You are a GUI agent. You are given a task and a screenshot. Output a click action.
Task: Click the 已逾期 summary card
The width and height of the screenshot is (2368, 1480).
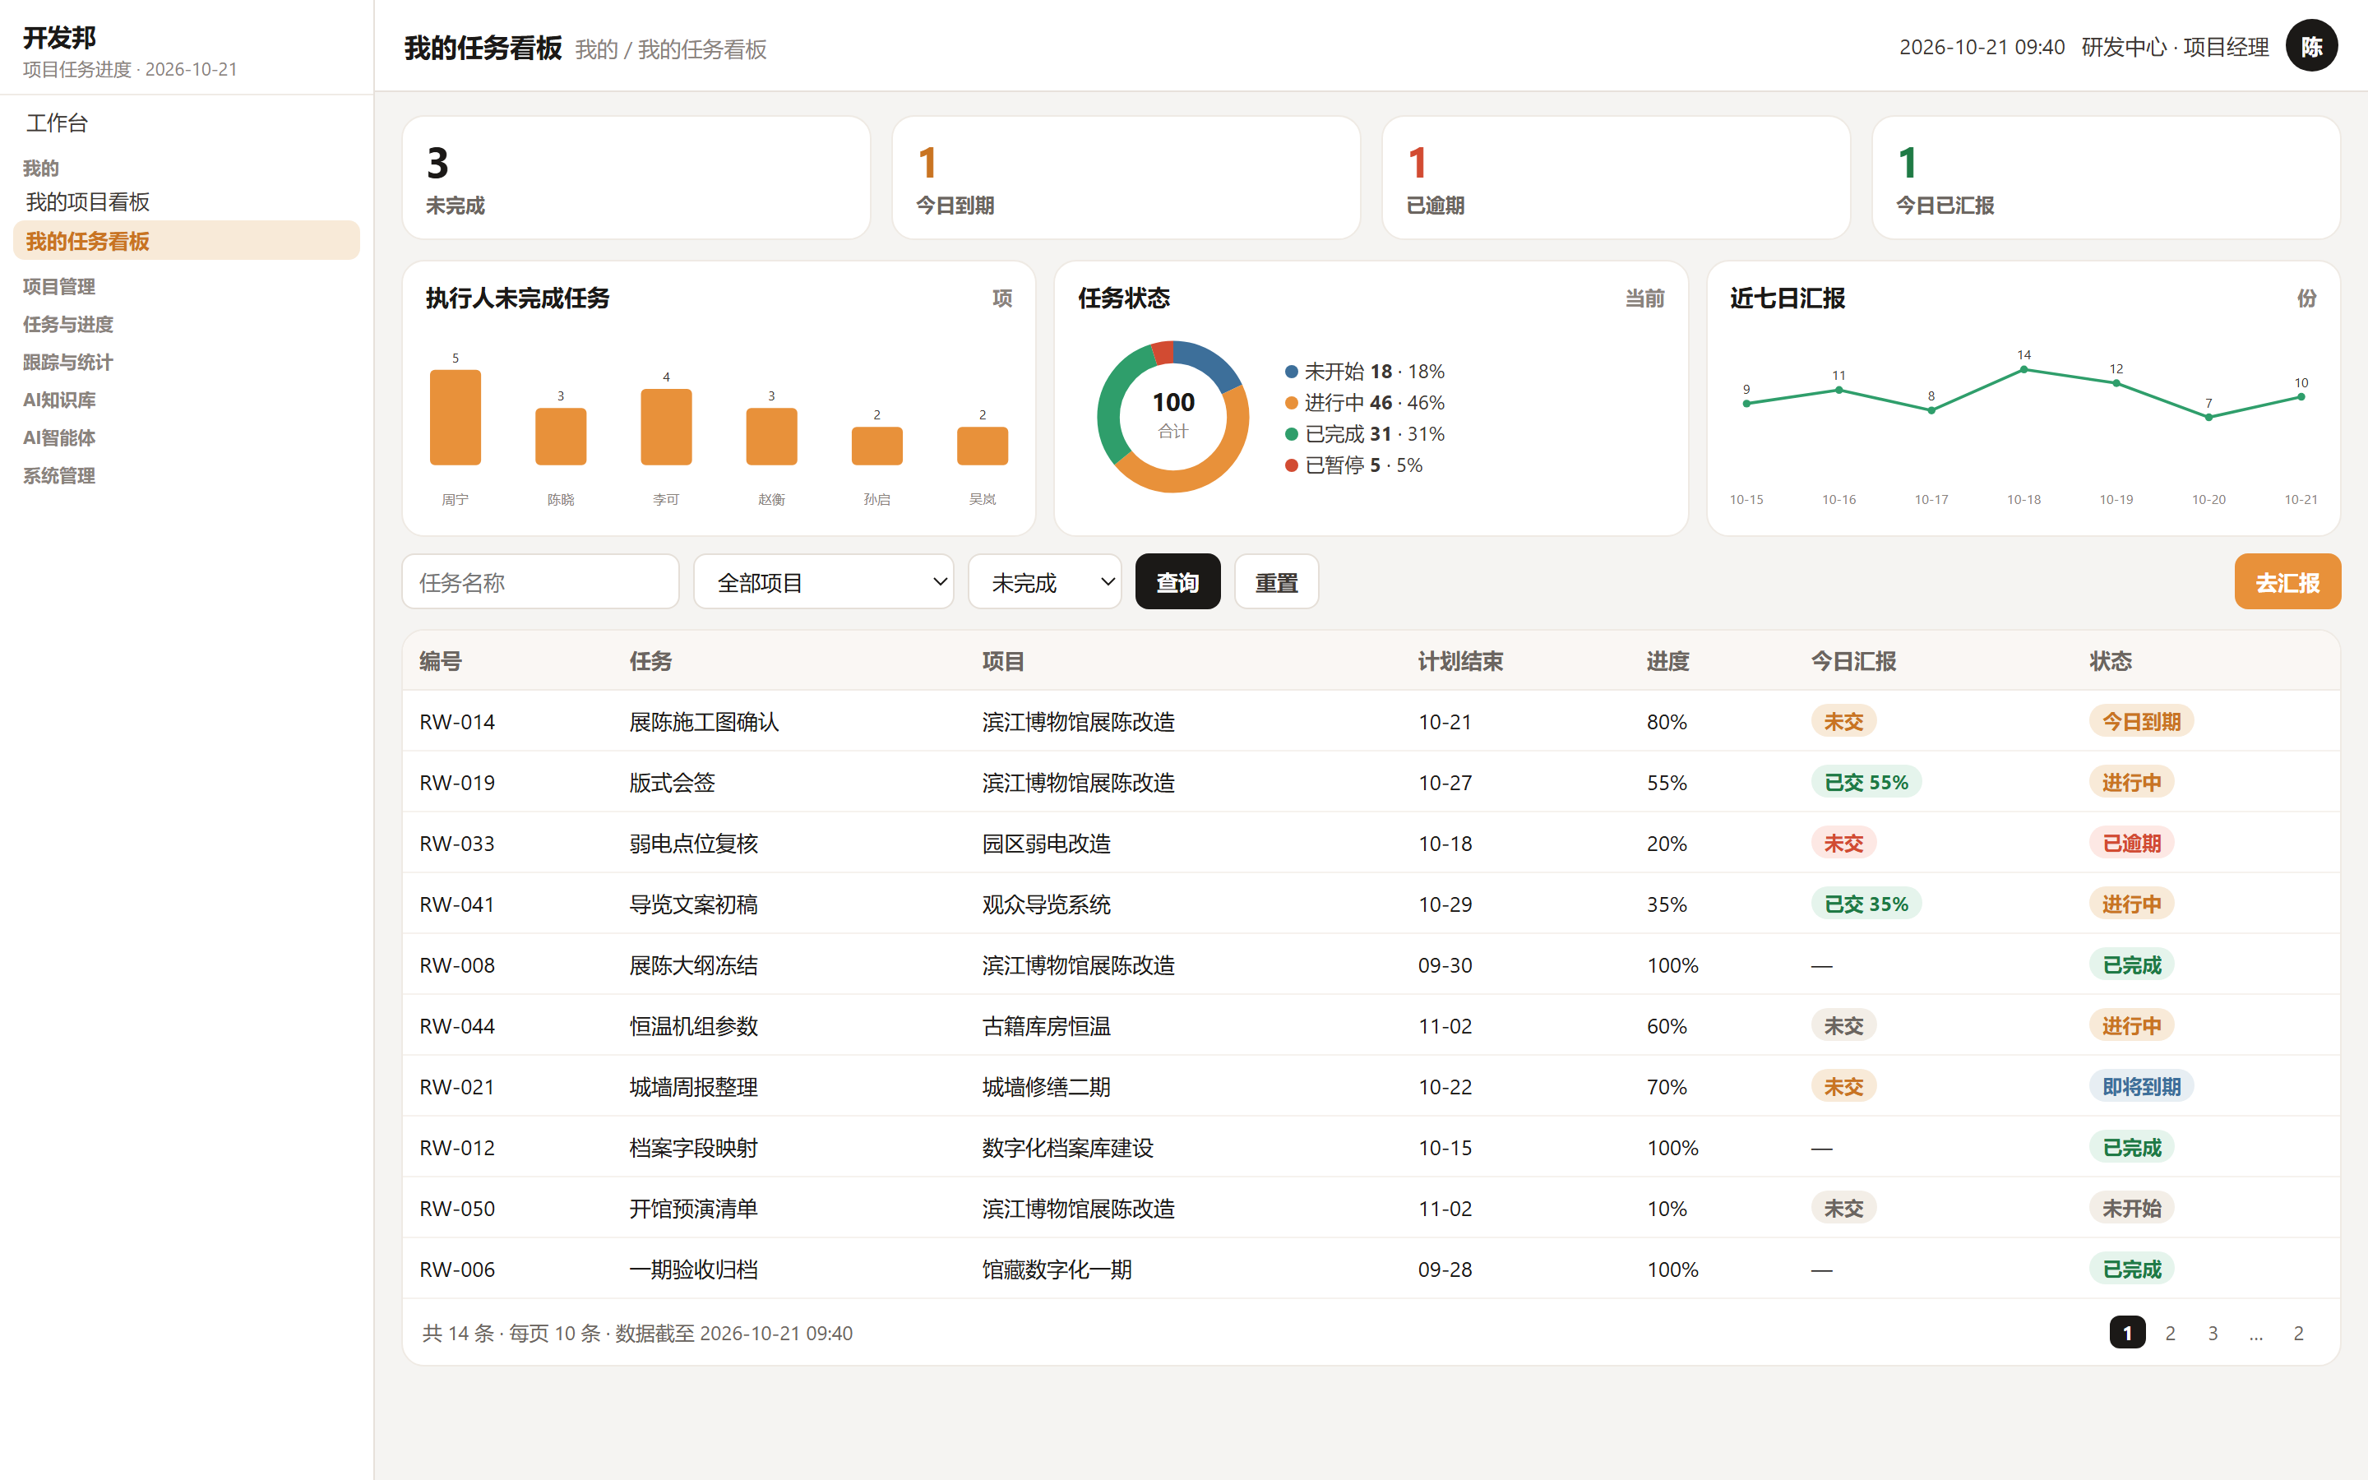(x=1616, y=177)
